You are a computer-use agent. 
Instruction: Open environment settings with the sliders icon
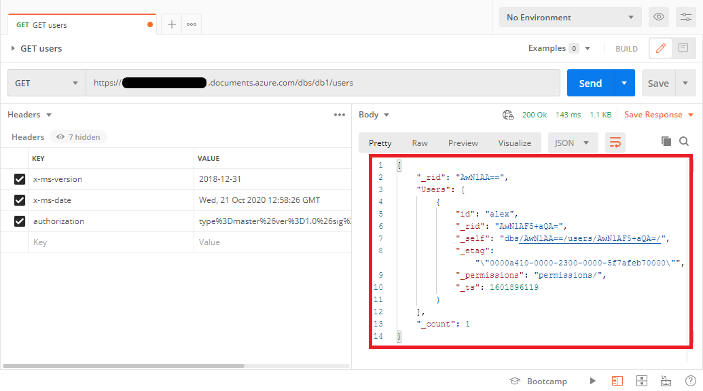(x=685, y=16)
